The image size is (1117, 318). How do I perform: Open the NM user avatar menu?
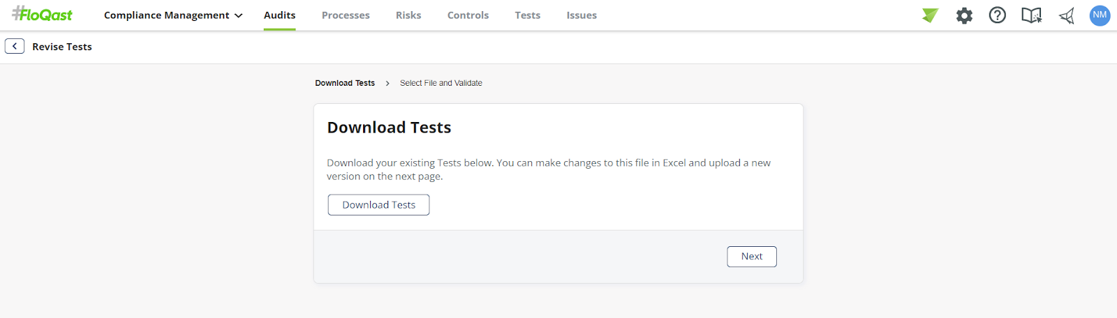(x=1100, y=15)
